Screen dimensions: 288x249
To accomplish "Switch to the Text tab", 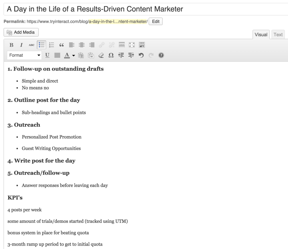I will coord(278,35).
